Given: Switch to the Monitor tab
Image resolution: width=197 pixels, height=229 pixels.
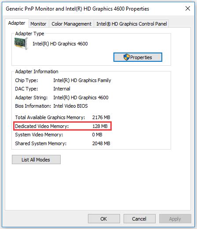Looking at the screenshot, I should click(x=38, y=24).
